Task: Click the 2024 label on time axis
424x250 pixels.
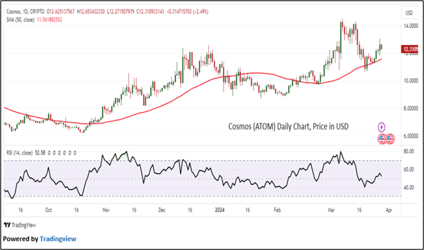Action: coord(220,210)
